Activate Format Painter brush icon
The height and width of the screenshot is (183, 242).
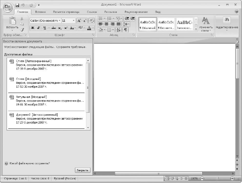tap(22, 30)
